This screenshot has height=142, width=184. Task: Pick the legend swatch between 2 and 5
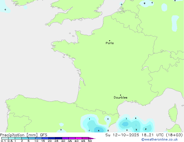click(x=25, y=138)
